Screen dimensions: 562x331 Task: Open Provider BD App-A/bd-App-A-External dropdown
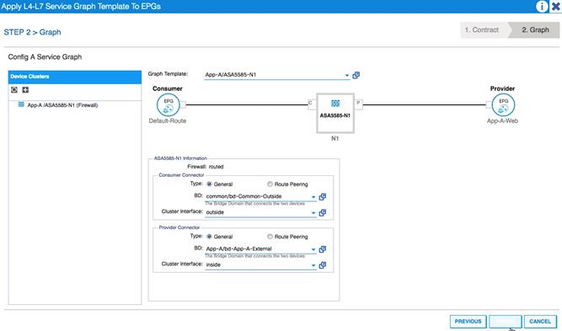tap(313, 249)
